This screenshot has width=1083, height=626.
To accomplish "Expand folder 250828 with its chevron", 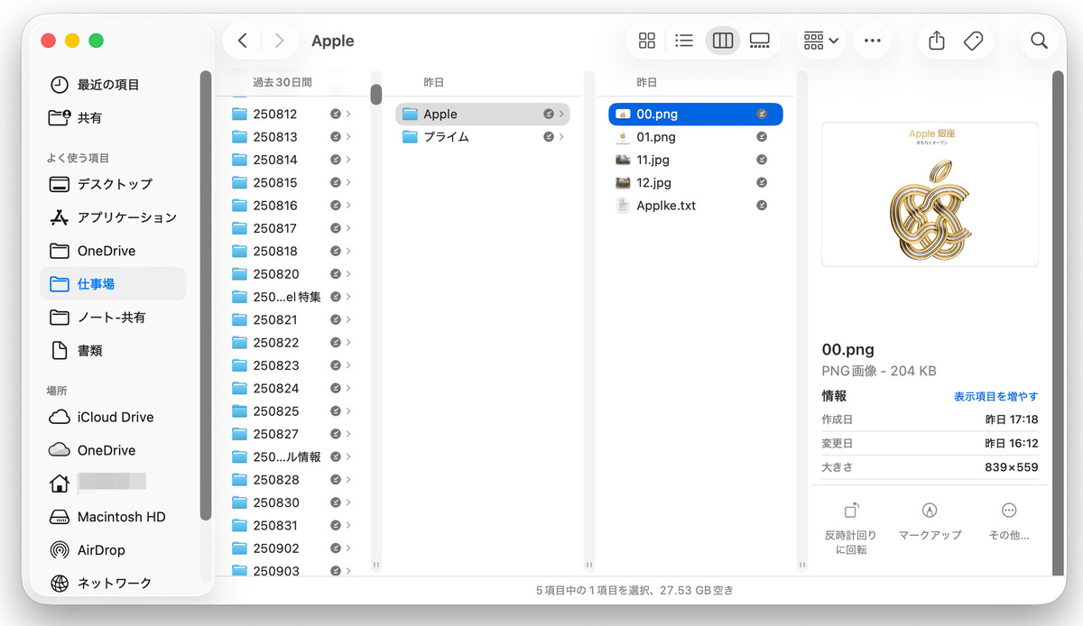I will coord(348,480).
